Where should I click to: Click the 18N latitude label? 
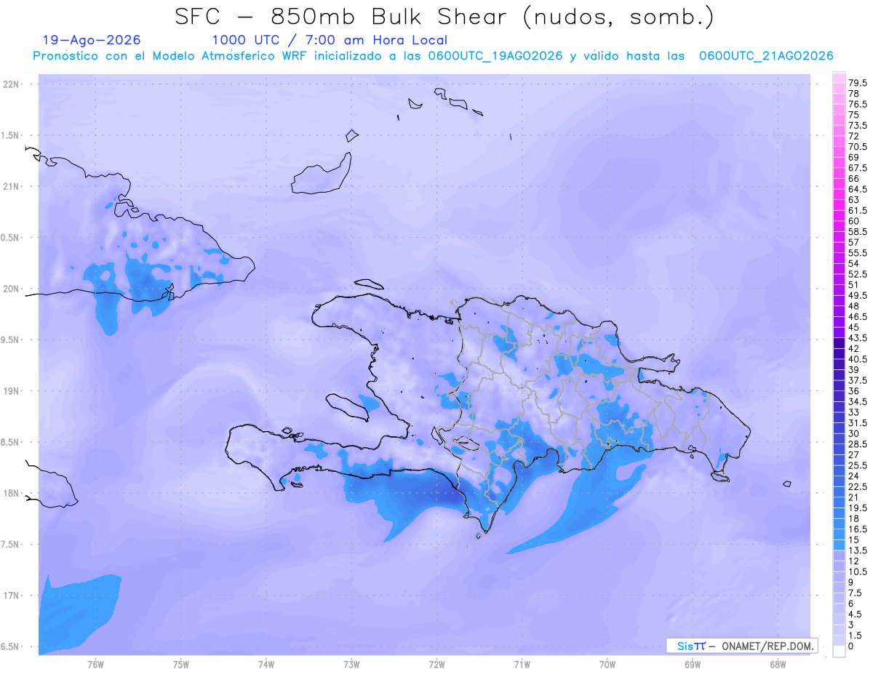point(12,494)
